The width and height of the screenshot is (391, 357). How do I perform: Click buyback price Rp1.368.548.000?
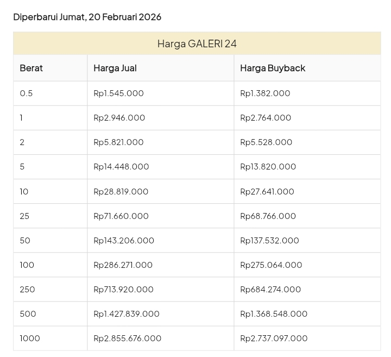[274, 314]
